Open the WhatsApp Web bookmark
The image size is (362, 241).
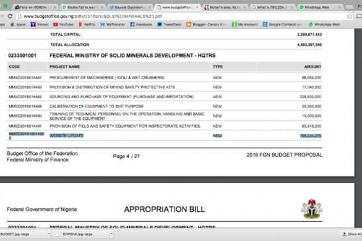point(324,24)
